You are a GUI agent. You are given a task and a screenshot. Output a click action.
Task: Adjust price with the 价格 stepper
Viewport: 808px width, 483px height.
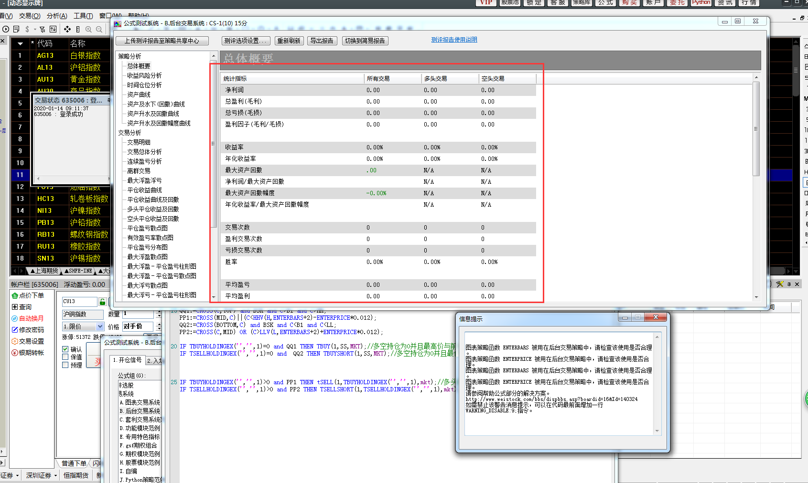coord(159,327)
